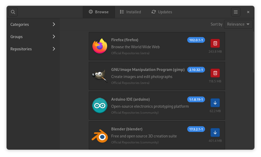
Task: Switch to the Installed tab
Action: (x=130, y=12)
